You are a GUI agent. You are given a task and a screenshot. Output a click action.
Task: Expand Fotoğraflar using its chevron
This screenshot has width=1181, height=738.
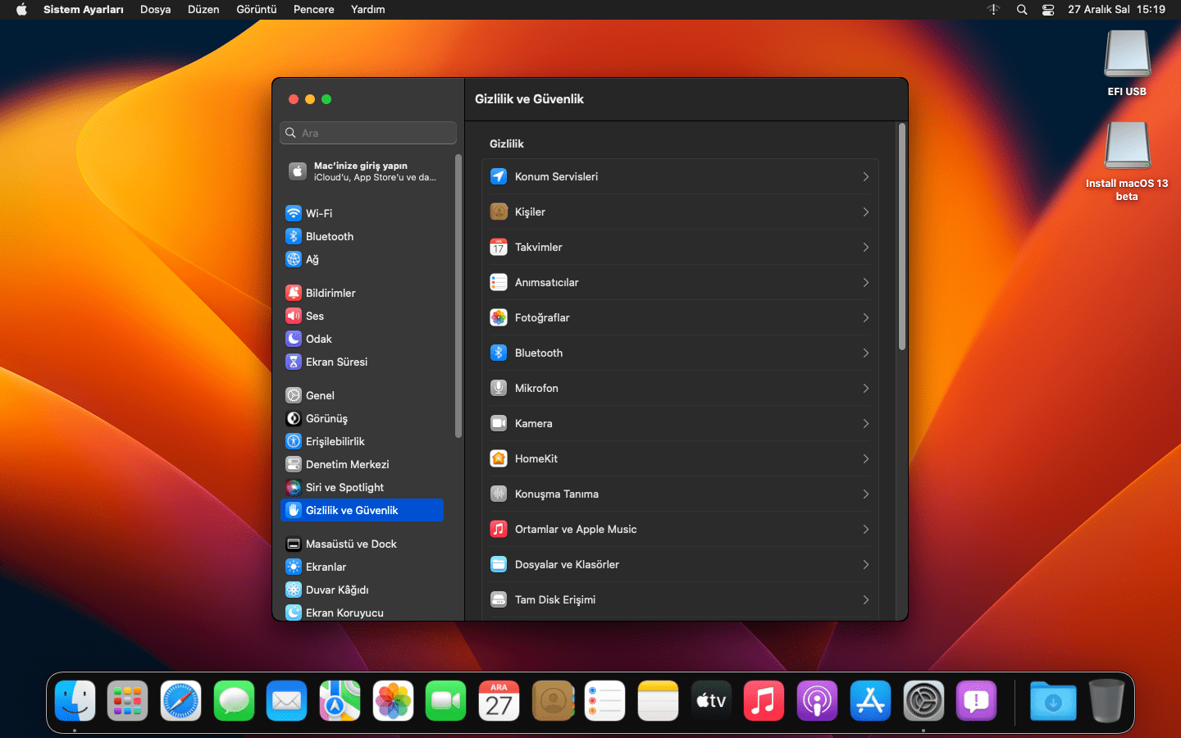[865, 317]
